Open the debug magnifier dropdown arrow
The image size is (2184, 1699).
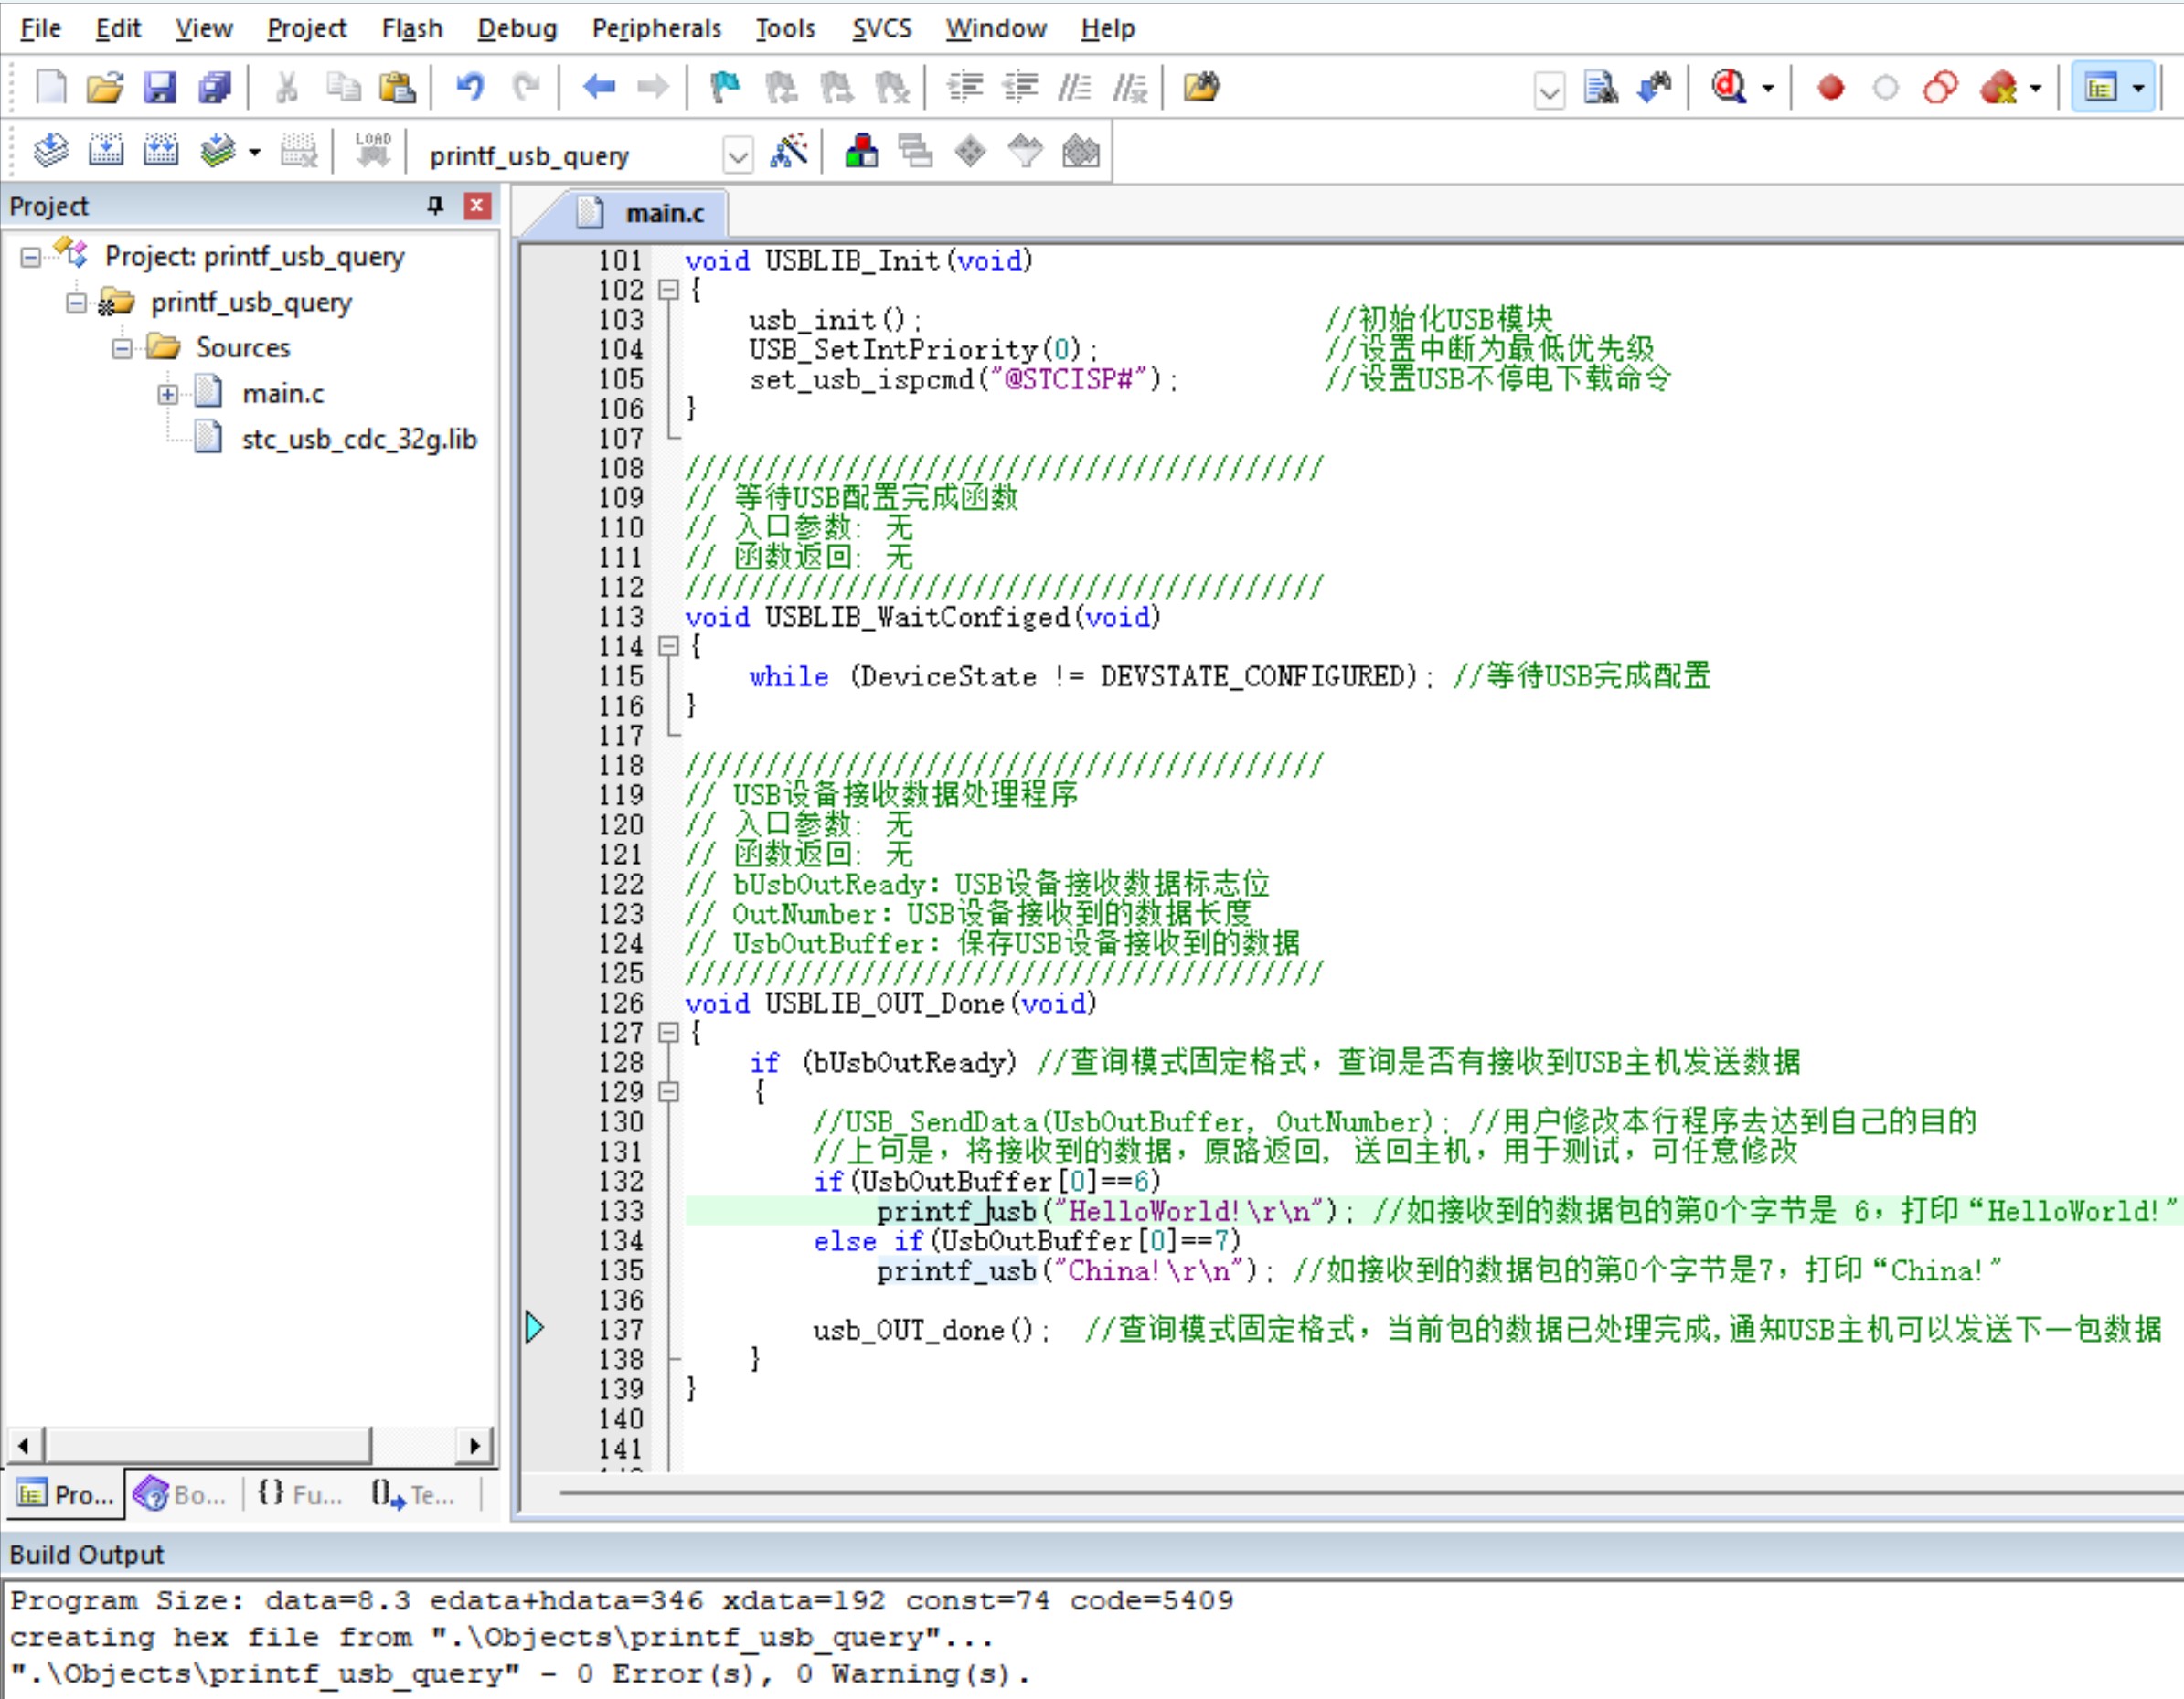[x=1767, y=88]
